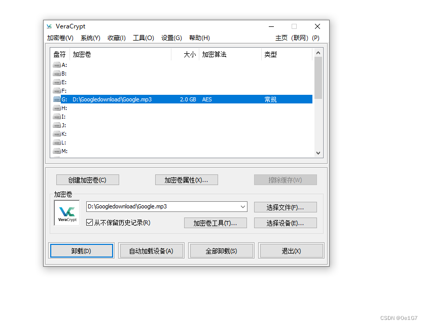This screenshot has width=425, height=325.
Task: Select the L: drive slot icon
Action: tap(57, 142)
